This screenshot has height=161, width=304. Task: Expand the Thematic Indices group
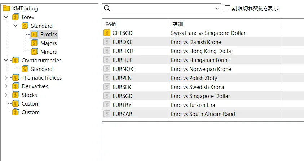click(6, 78)
